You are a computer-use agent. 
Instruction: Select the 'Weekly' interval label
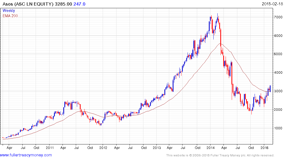[9, 11]
